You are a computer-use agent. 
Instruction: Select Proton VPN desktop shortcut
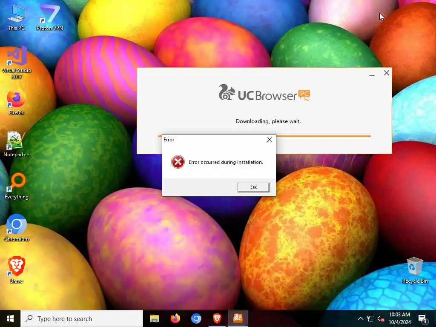point(50,17)
